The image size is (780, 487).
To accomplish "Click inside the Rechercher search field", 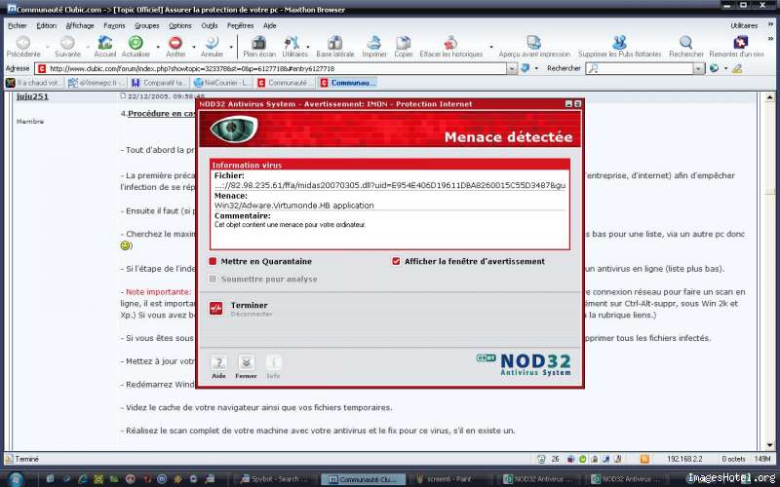I will (640, 68).
